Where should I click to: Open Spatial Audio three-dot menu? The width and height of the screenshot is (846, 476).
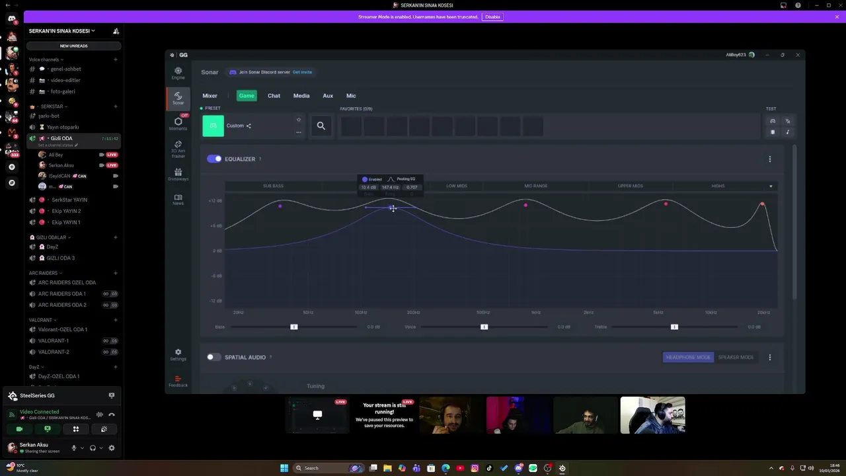(x=769, y=358)
